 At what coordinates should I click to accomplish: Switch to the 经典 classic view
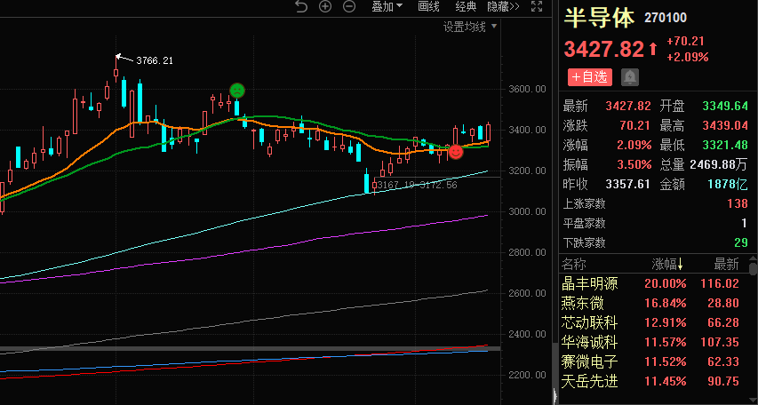pos(466,6)
